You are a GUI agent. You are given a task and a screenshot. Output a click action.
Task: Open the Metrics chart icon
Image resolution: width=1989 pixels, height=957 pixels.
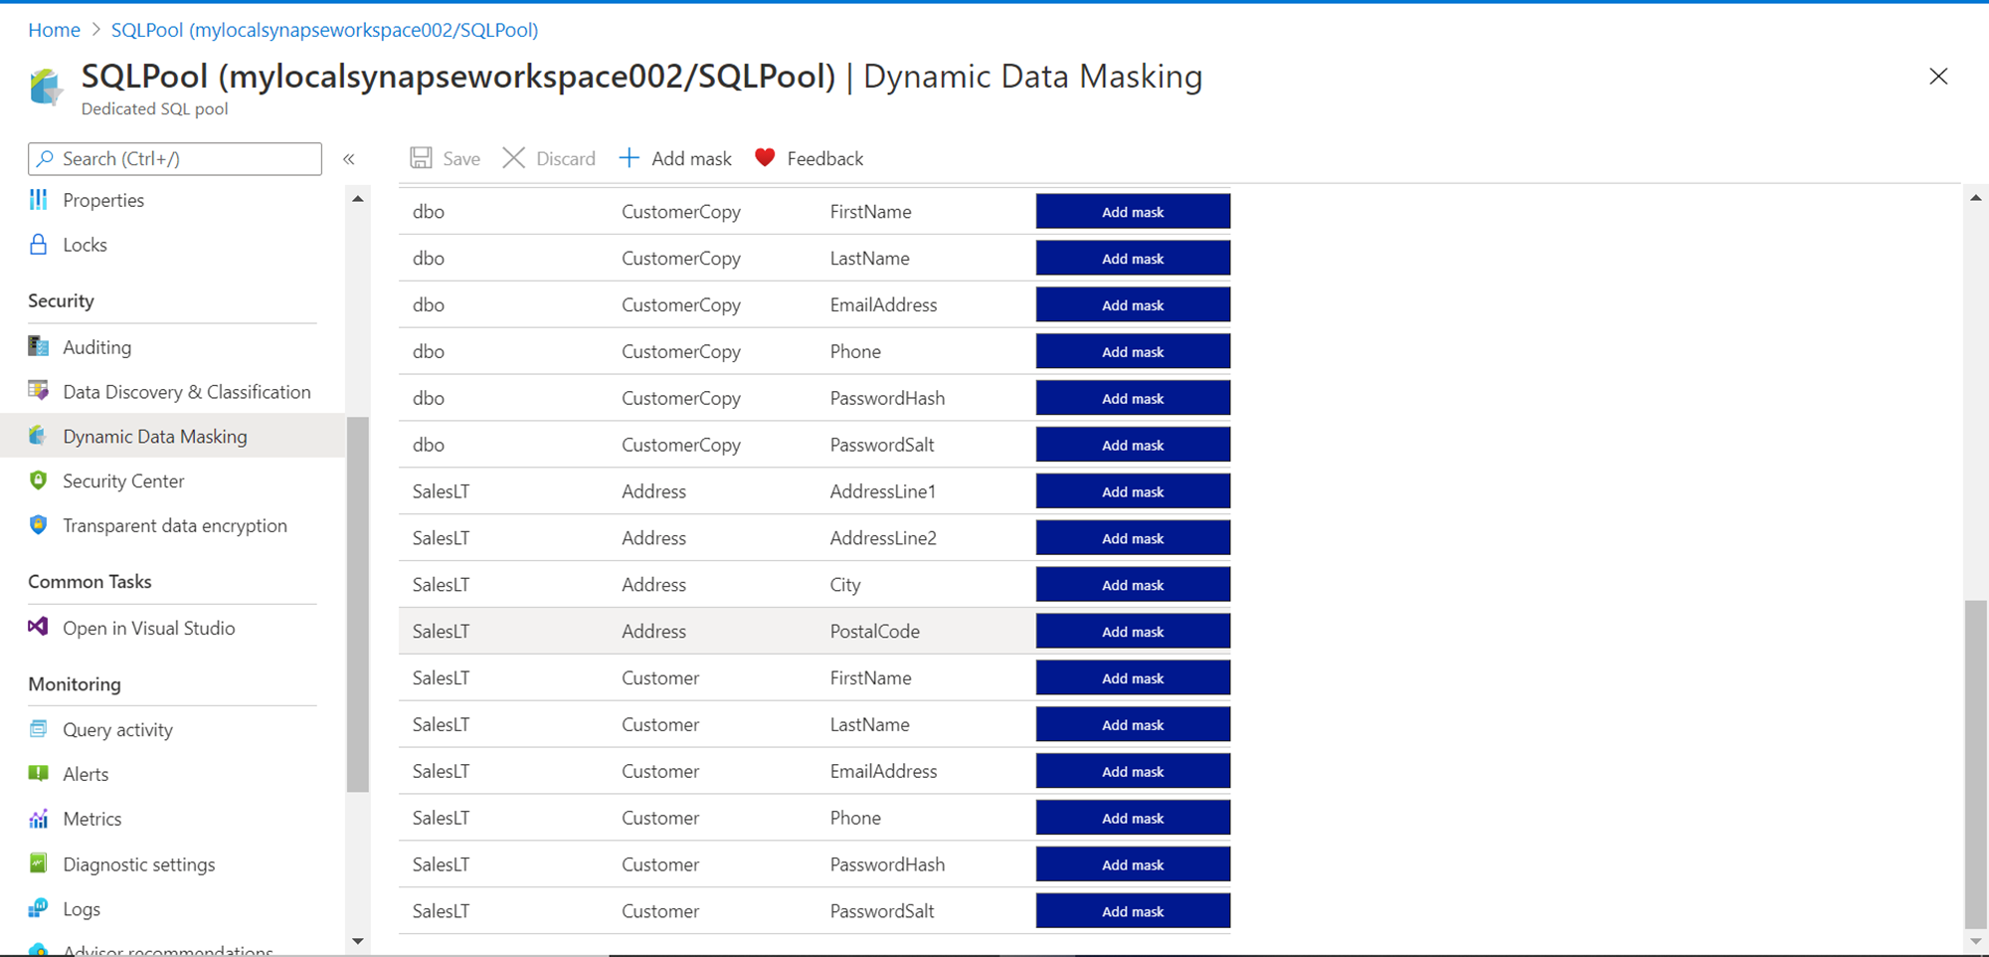(39, 819)
